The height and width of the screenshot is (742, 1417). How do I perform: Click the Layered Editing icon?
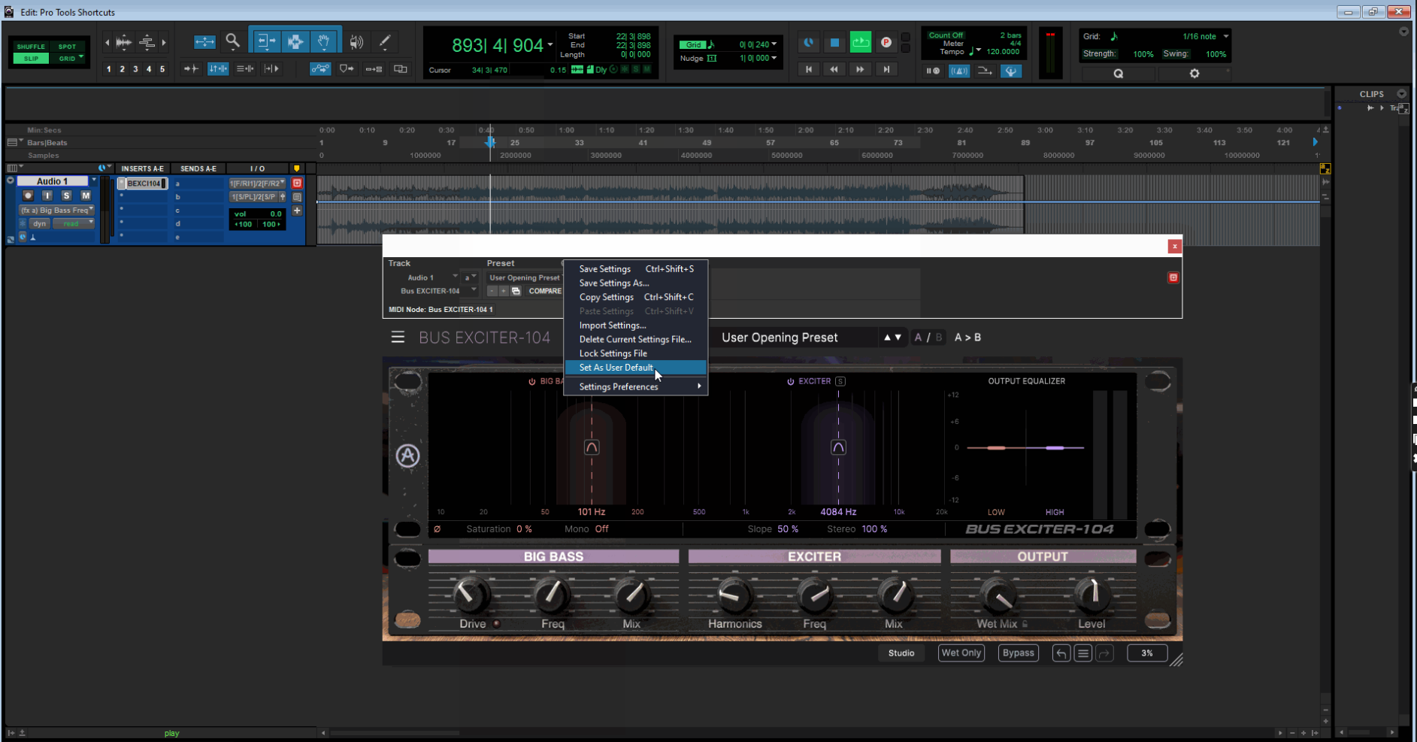point(401,69)
